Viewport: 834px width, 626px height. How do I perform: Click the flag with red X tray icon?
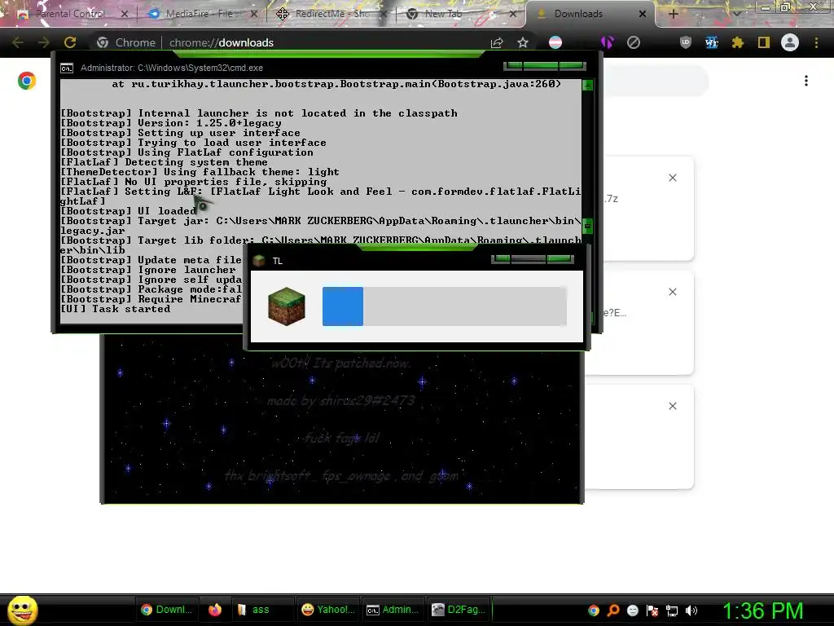coord(652,611)
